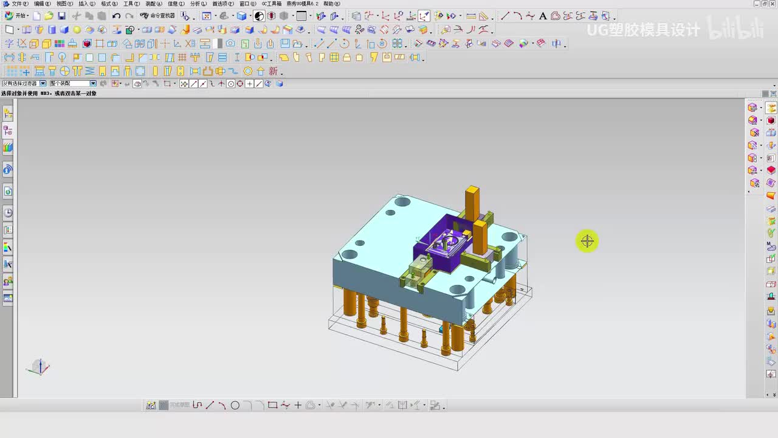Open the 装配 (Assembly) menu
Image resolution: width=778 pixels, height=438 pixels.
click(x=154, y=4)
